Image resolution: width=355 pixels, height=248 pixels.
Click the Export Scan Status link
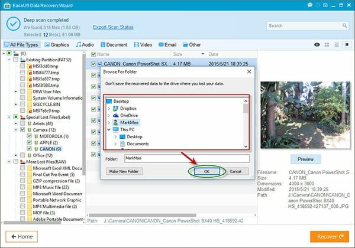(113, 27)
